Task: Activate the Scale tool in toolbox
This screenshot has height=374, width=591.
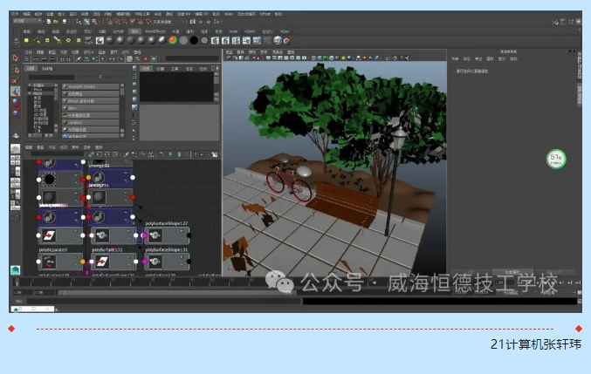Action: point(15,112)
